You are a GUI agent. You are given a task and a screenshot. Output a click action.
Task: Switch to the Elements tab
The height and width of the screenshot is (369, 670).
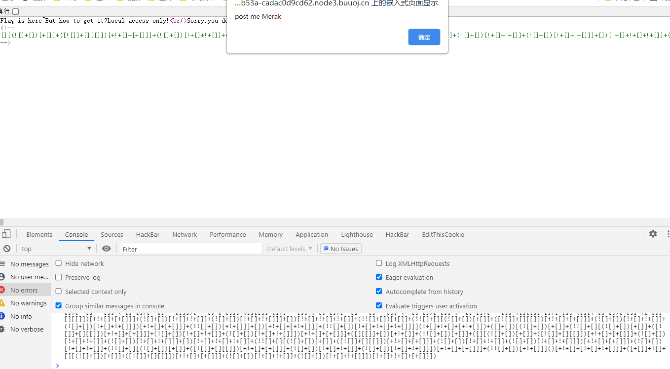pyautogui.click(x=39, y=234)
